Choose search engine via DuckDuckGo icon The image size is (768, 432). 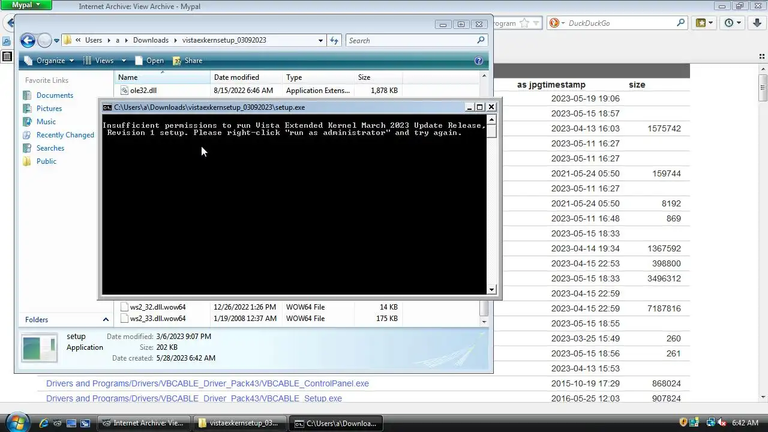click(x=555, y=23)
